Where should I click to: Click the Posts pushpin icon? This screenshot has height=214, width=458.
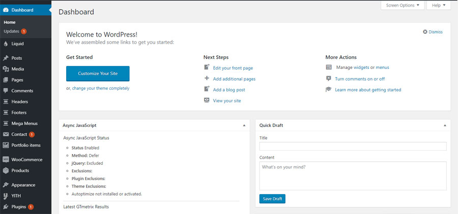pyautogui.click(x=6, y=58)
